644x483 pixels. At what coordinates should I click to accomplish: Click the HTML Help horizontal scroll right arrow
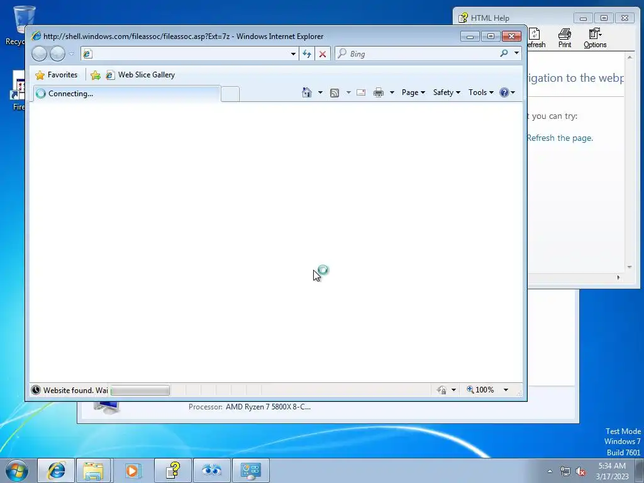tap(619, 277)
